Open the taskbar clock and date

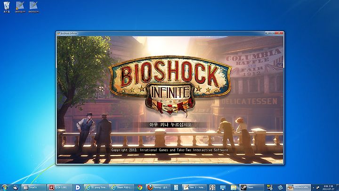[328, 188]
